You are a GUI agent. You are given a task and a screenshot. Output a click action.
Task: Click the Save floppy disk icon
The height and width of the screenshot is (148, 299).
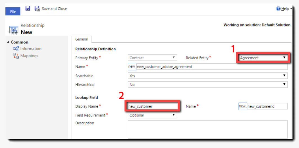(x=28, y=8)
